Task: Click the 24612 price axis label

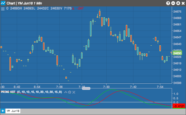Action: 177,70
